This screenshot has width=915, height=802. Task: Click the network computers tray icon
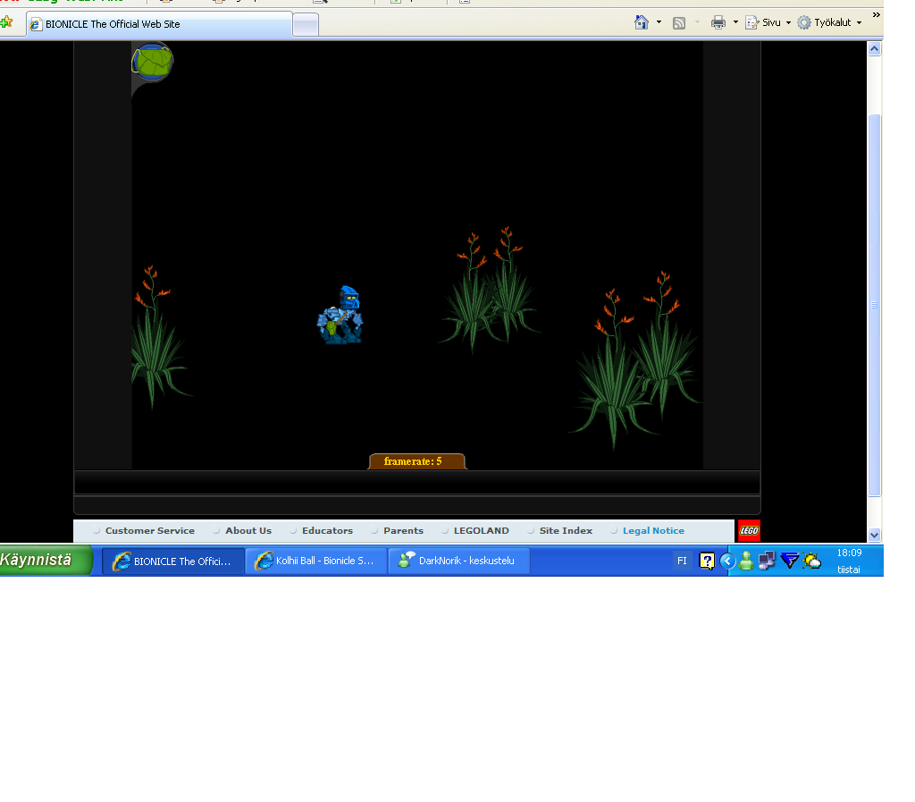[x=767, y=561]
